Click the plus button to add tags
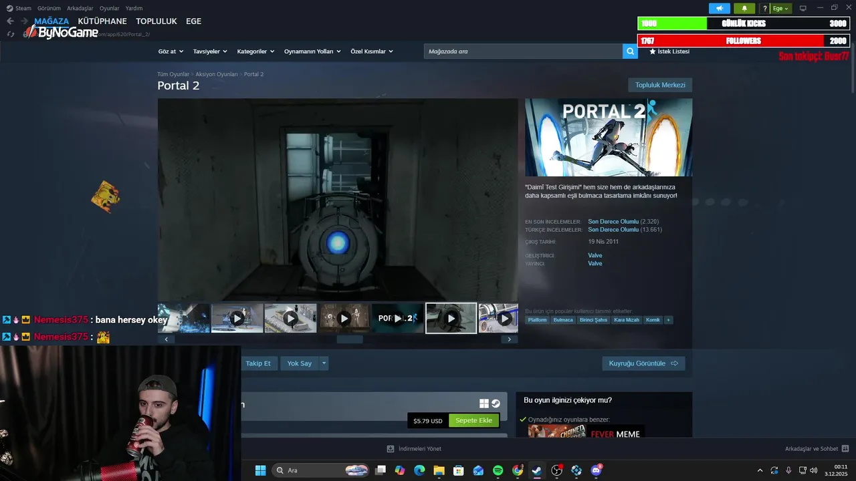The width and height of the screenshot is (856, 481). click(x=669, y=320)
